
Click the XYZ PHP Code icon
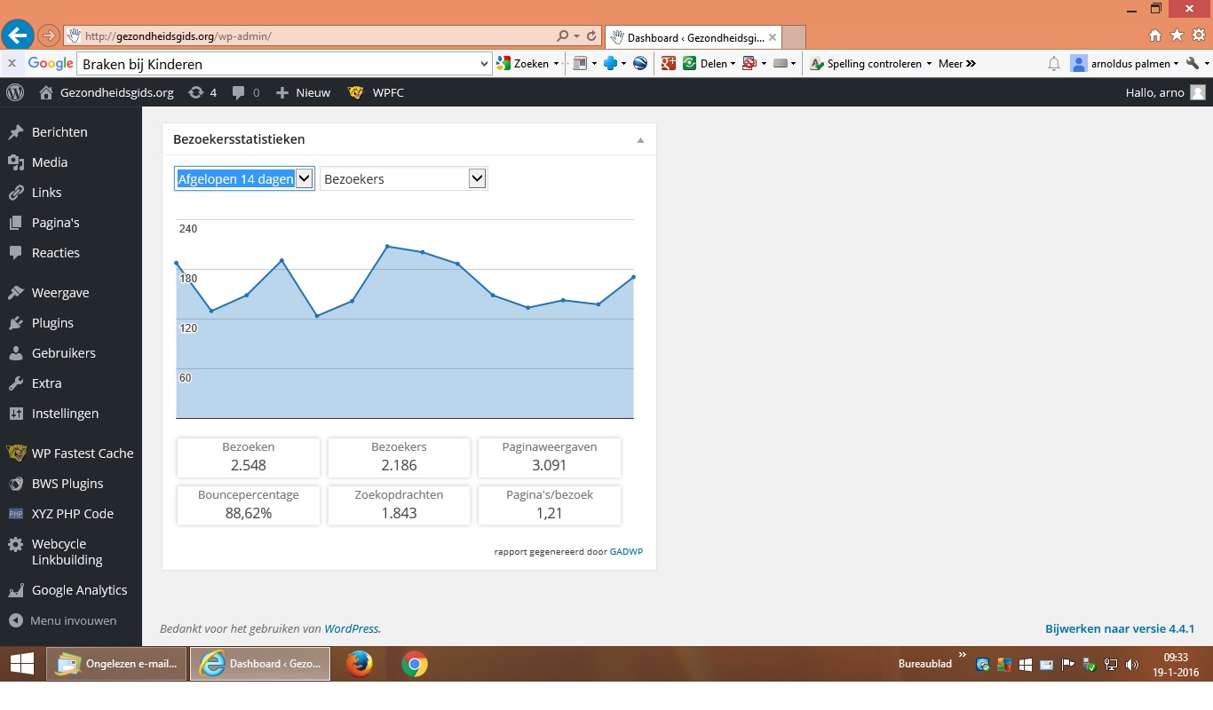[15, 514]
